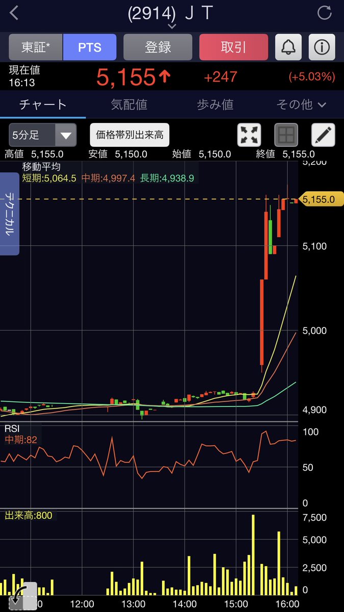Switch market to PTS

(x=90, y=47)
